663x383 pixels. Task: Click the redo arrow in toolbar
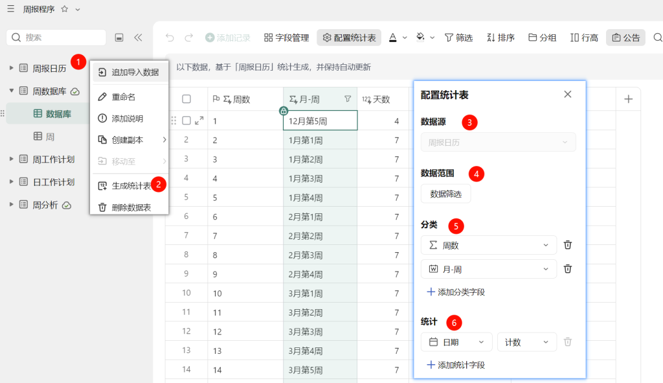tap(189, 38)
